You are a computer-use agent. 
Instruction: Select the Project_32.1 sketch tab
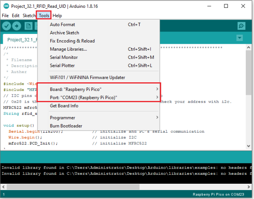tap(20, 39)
